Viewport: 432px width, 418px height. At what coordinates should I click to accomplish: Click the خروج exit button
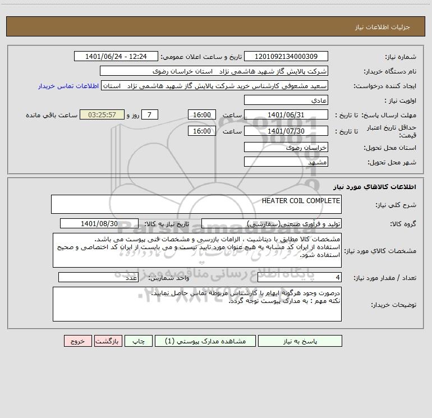click(x=77, y=341)
